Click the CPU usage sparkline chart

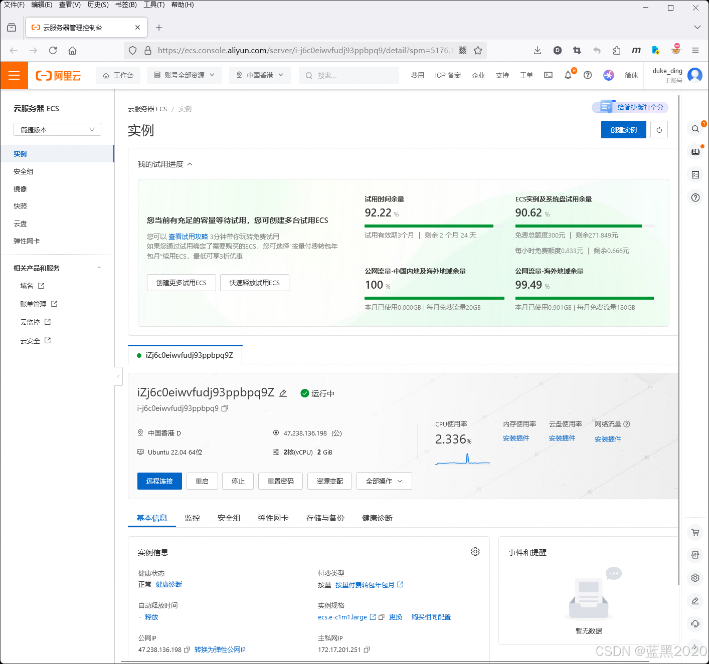(x=462, y=459)
